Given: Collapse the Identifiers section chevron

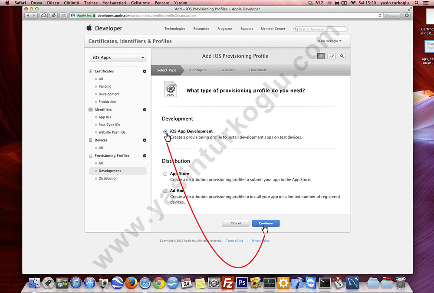Looking at the screenshot, I should [x=145, y=110].
